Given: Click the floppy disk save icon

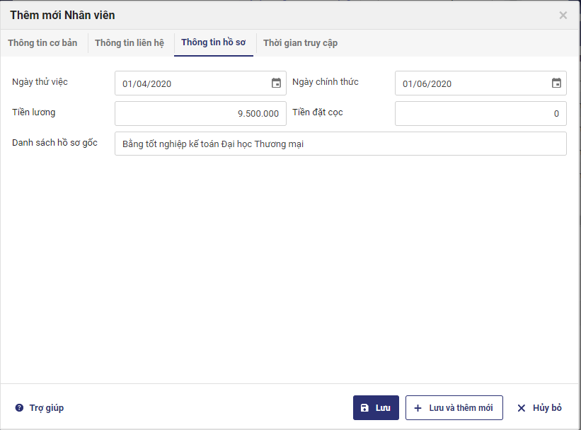Looking at the screenshot, I should point(364,408).
